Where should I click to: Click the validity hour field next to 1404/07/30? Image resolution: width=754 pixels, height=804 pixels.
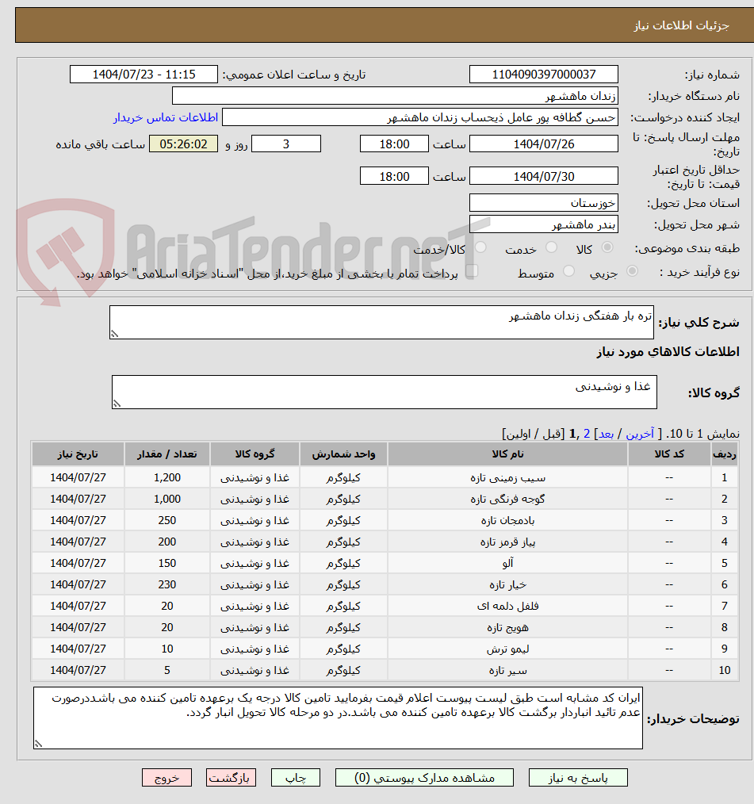(394, 176)
